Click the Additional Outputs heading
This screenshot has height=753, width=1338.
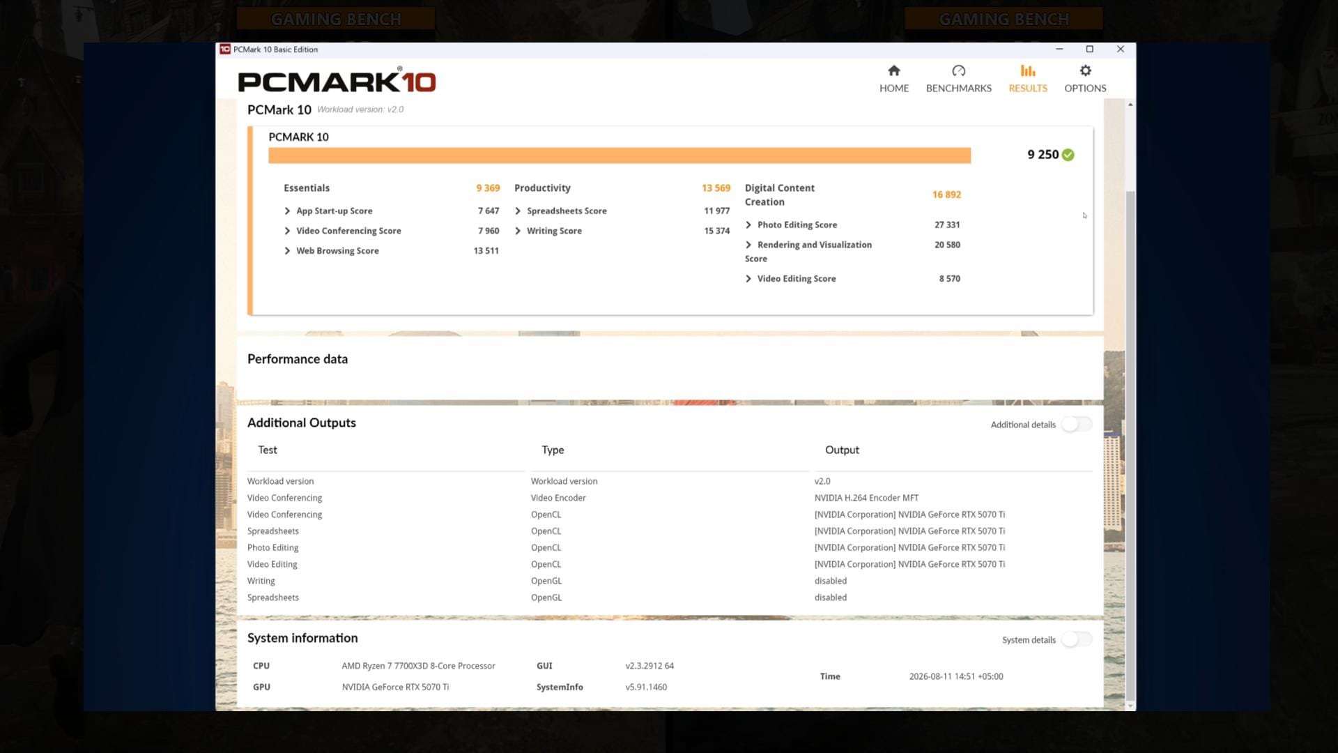point(302,423)
